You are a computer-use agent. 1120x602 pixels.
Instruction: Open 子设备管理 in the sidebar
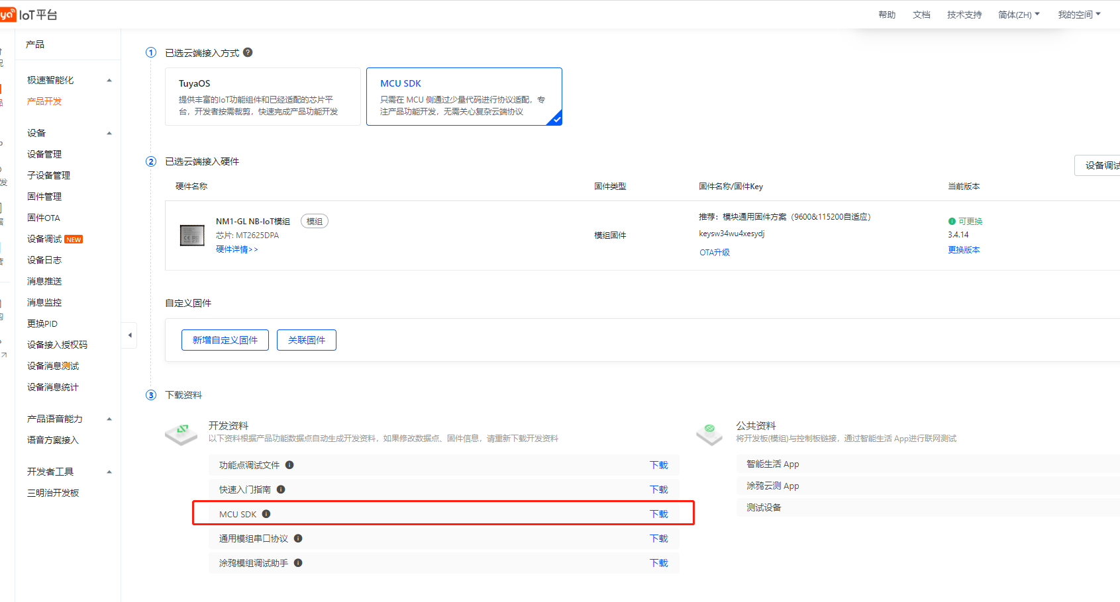48,175
